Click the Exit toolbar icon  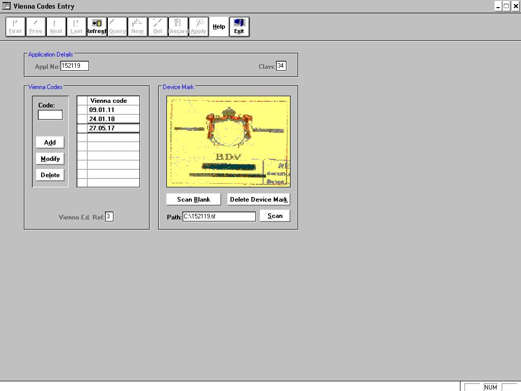[x=239, y=26]
